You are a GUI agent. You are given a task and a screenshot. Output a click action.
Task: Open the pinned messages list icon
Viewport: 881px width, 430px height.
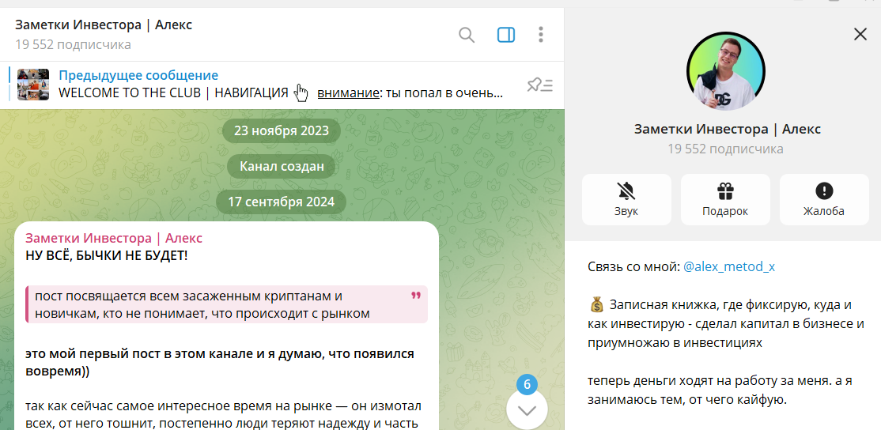click(540, 85)
